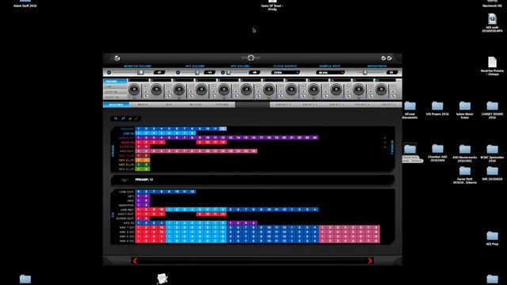Screen dimensions: 507x285
Task: Load PRESET 3
Action: tap(336, 104)
